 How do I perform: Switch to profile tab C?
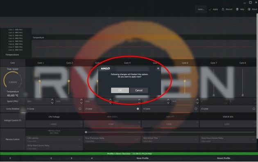10,158
